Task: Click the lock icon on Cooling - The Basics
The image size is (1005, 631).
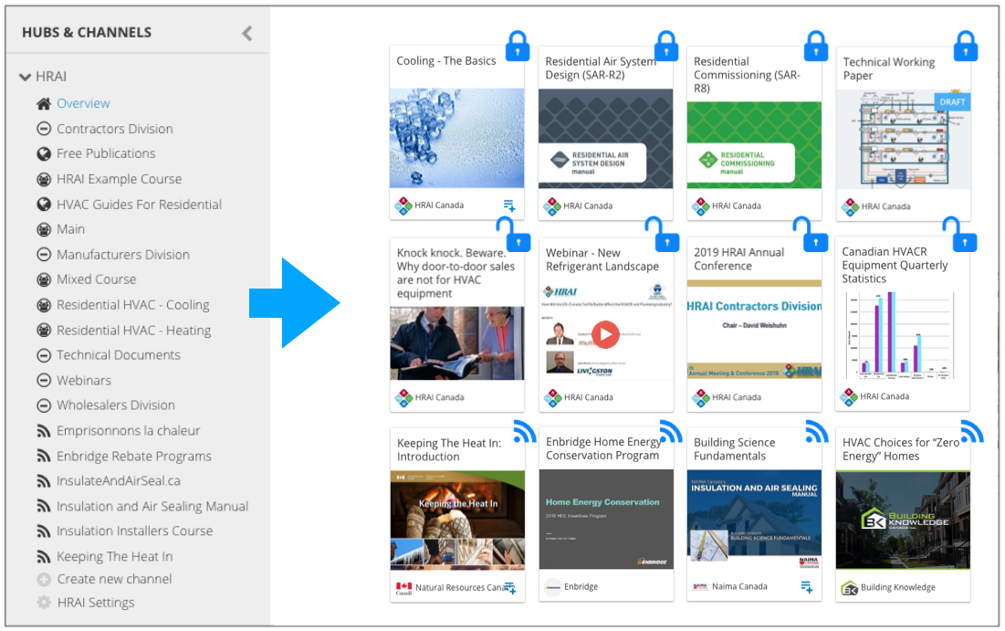Action: click(518, 47)
